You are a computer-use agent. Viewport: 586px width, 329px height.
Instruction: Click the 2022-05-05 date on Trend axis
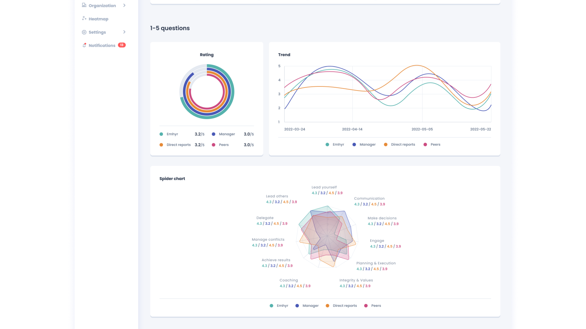[422, 129]
